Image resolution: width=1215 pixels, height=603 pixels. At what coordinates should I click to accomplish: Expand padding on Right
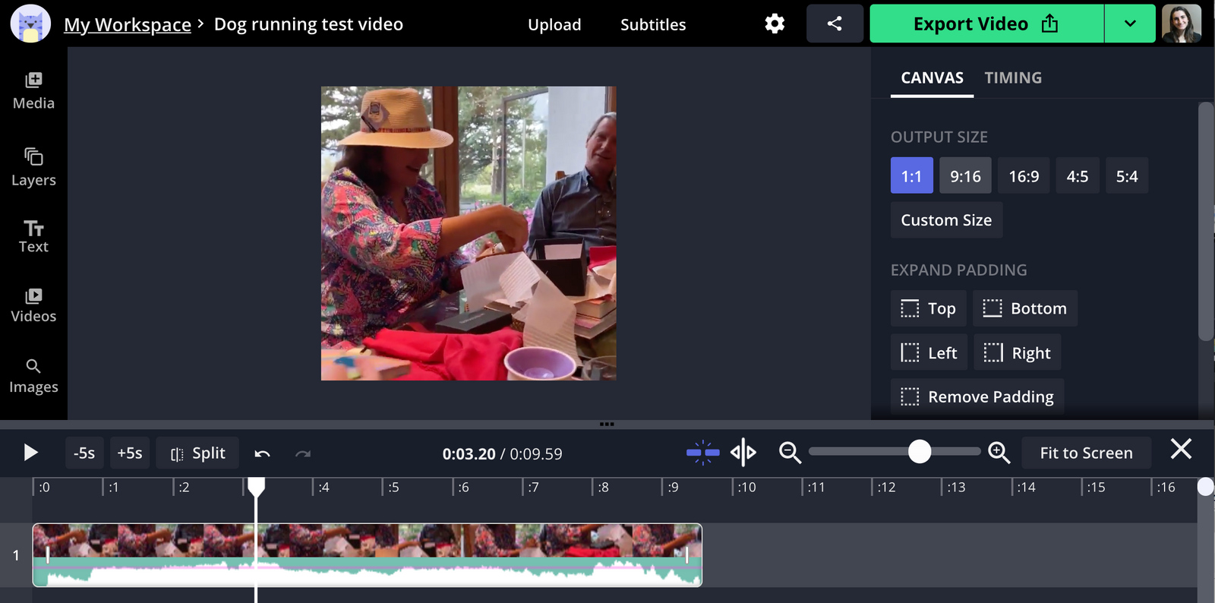click(1018, 352)
